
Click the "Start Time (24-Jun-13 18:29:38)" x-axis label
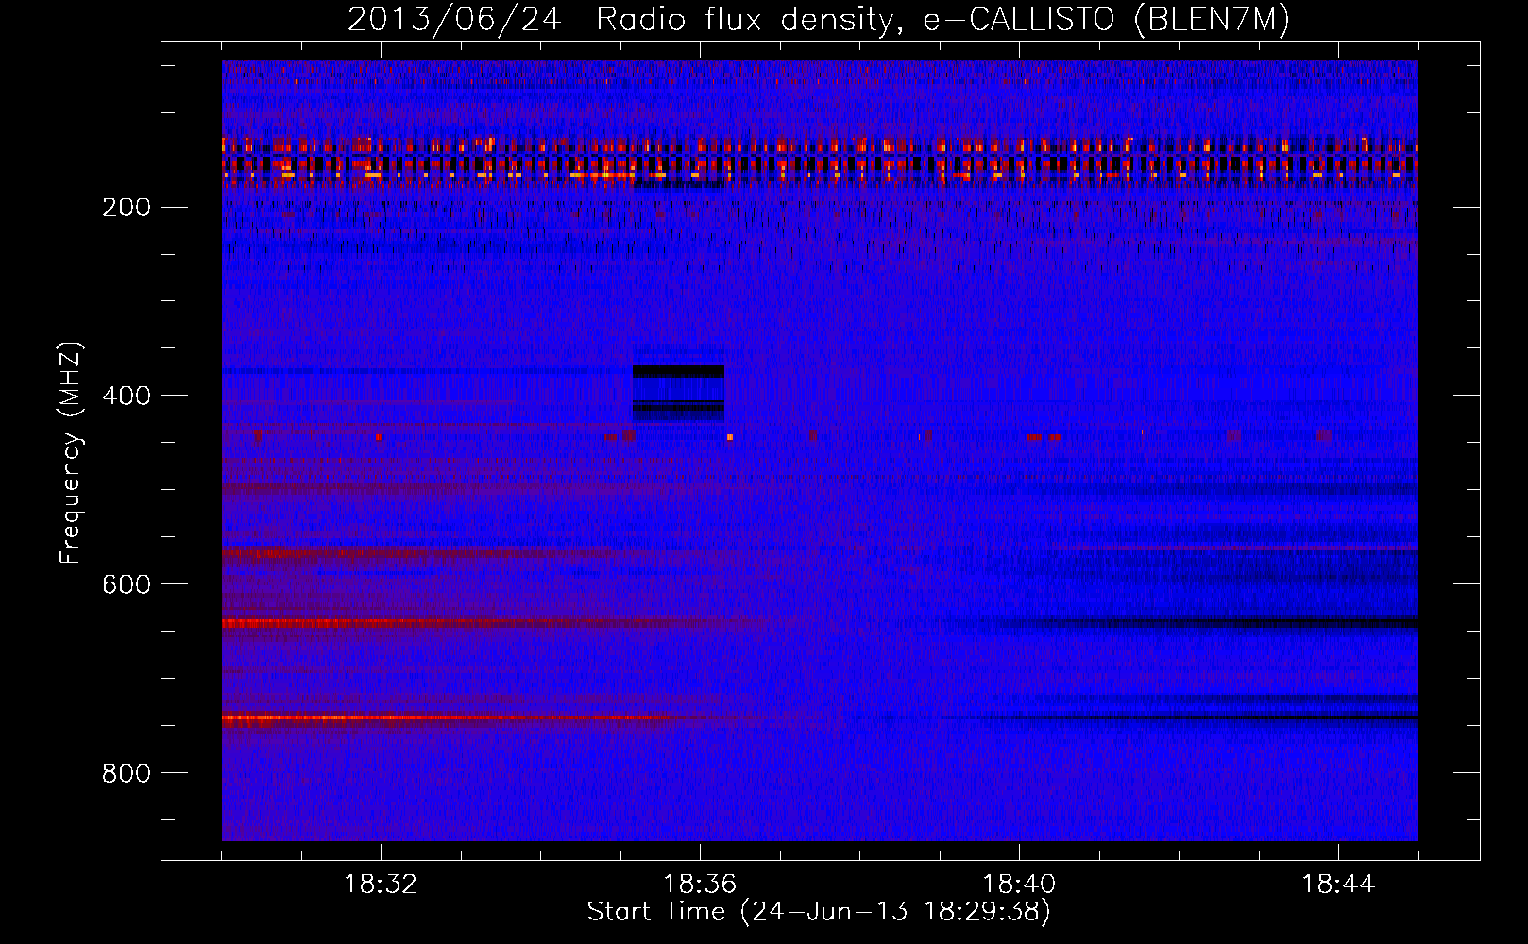[x=819, y=912]
